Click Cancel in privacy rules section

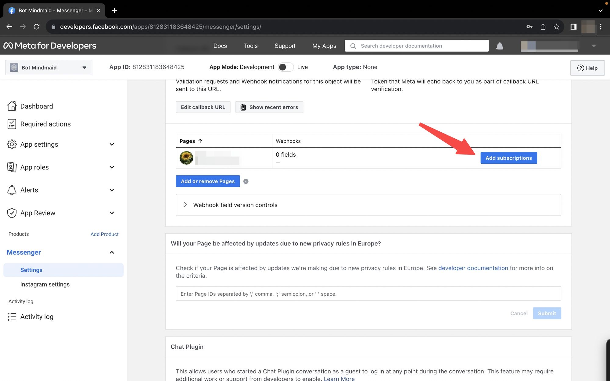(519, 313)
